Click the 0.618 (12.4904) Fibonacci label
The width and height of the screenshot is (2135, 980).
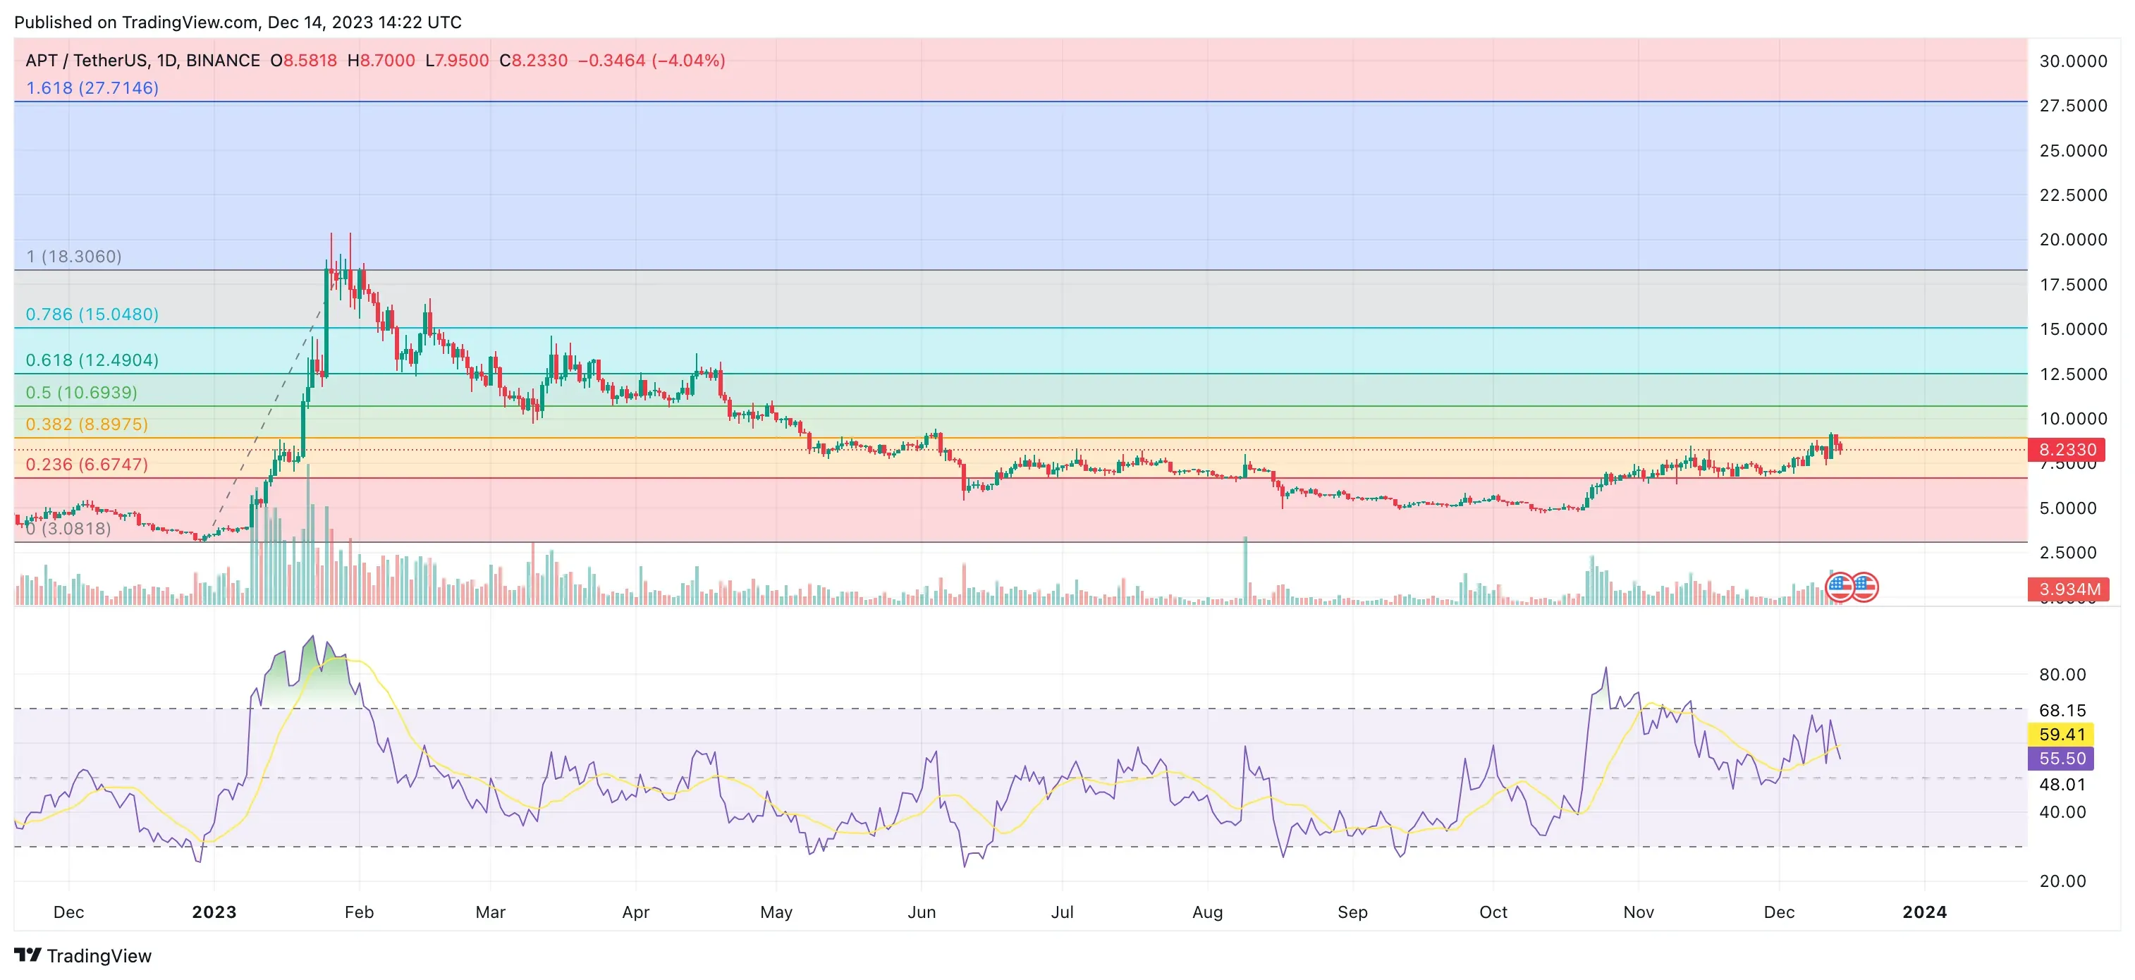click(x=92, y=360)
